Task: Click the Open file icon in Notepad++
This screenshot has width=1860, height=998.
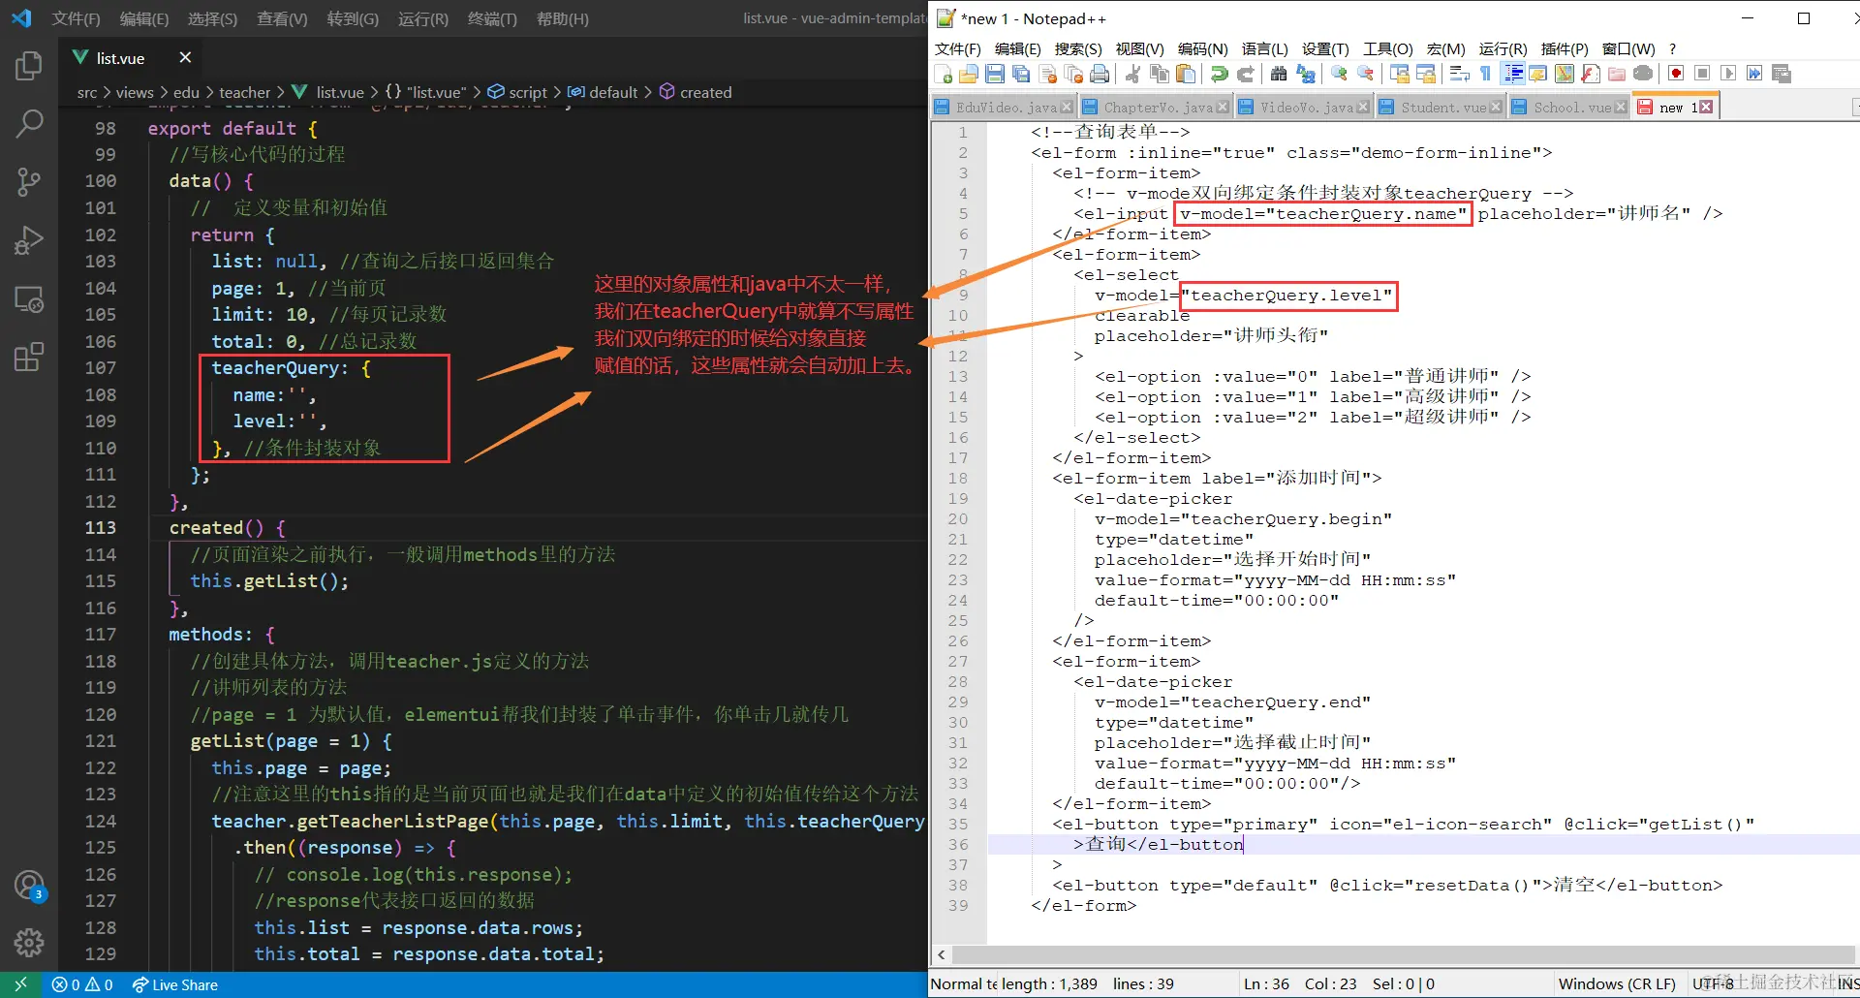Action: pos(968,74)
